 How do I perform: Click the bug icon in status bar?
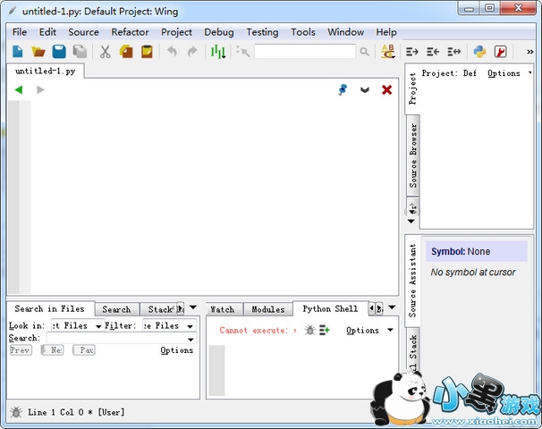(x=15, y=412)
